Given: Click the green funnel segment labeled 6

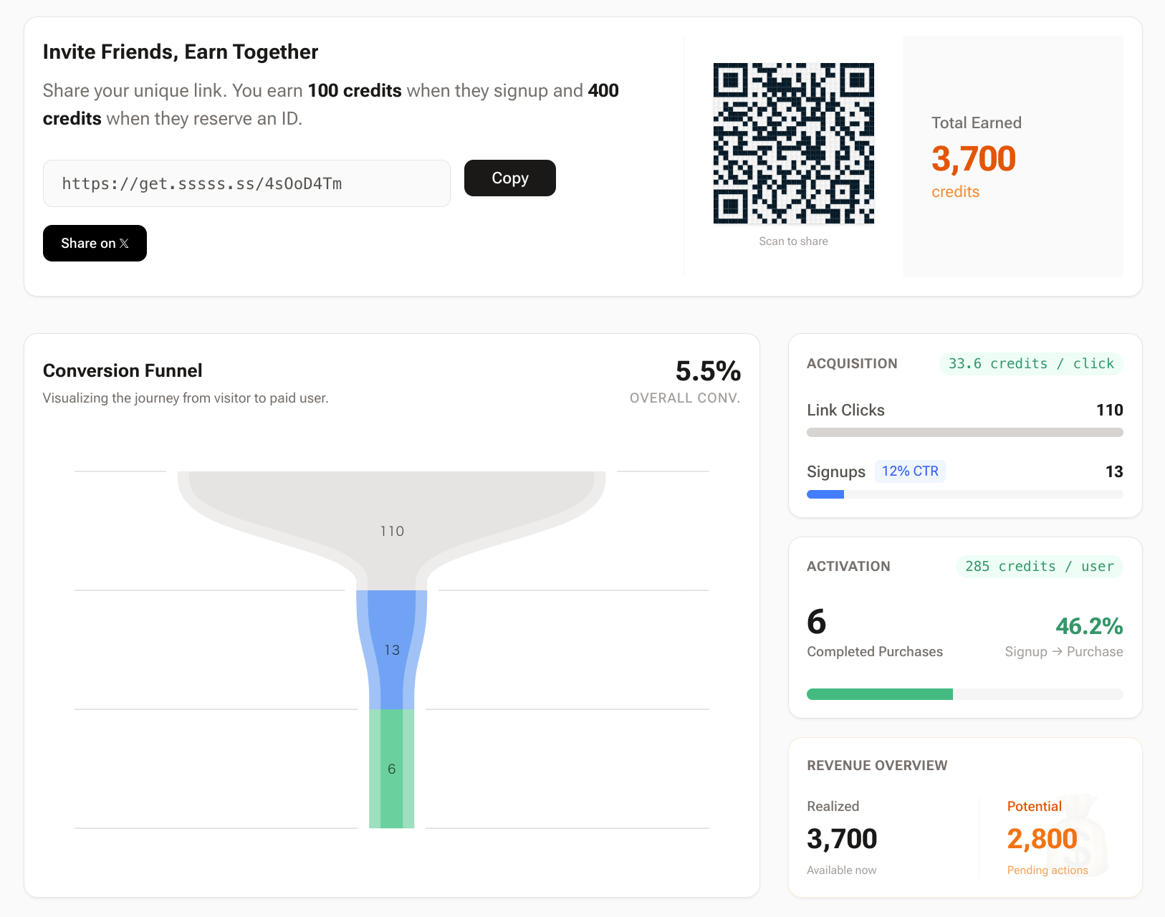Looking at the screenshot, I should click(x=391, y=769).
